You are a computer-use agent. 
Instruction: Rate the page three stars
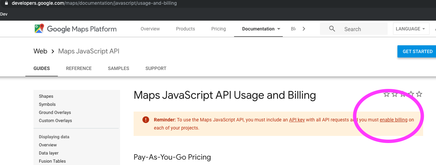403,94
